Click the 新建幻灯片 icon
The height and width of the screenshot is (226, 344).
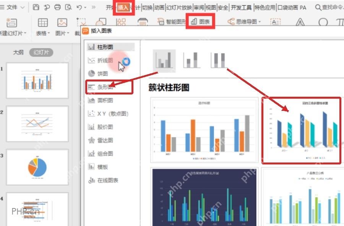point(11,23)
